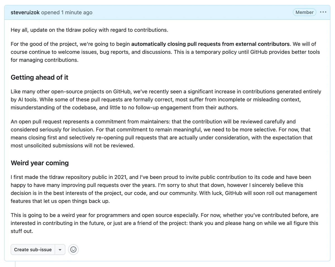Click paragraph starting "This is going to be"
The width and height of the screenshot is (335, 267).
[x=164, y=223]
